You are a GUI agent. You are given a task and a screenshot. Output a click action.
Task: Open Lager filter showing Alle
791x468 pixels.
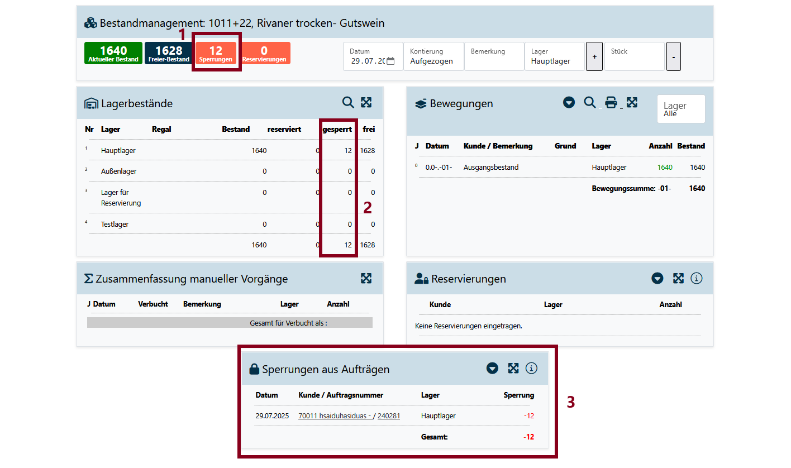click(680, 109)
